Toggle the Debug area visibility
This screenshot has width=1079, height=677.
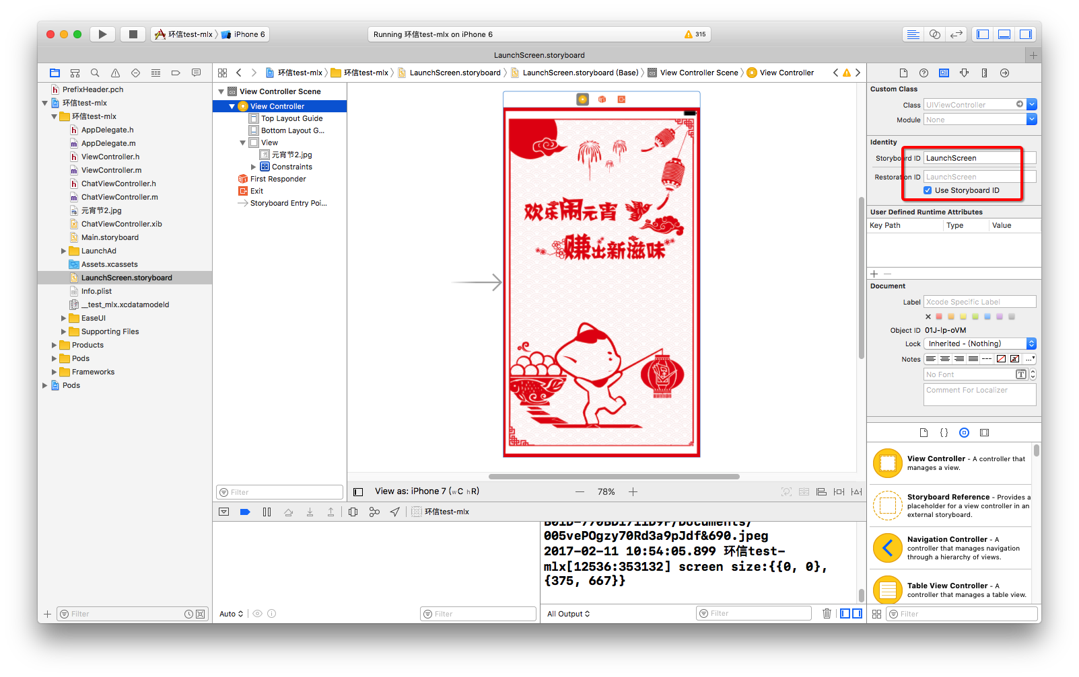1004,34
